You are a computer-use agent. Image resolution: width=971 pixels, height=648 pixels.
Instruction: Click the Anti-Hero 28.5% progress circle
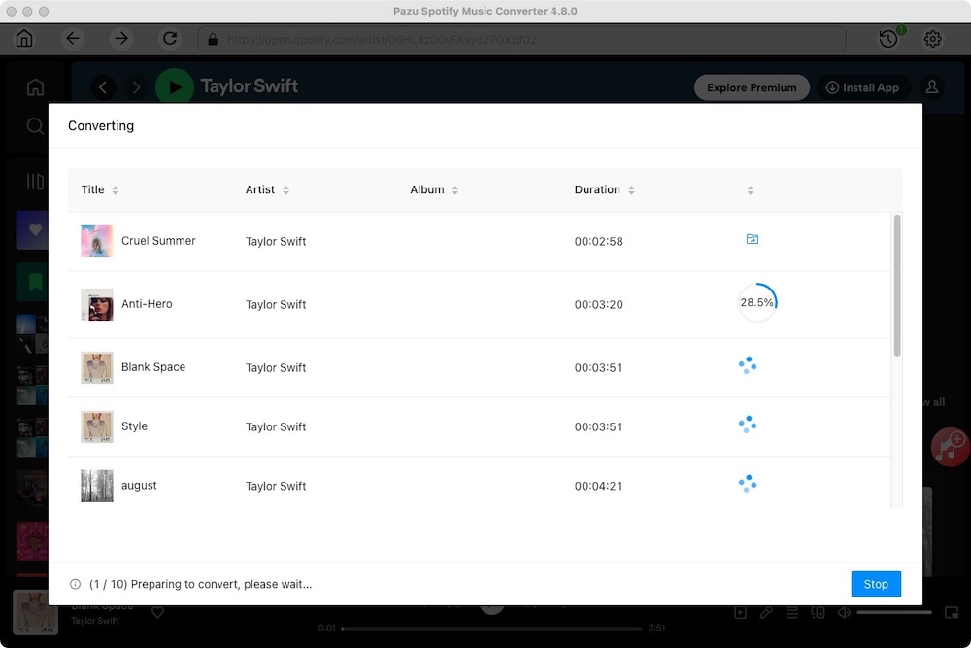point(756,303)
